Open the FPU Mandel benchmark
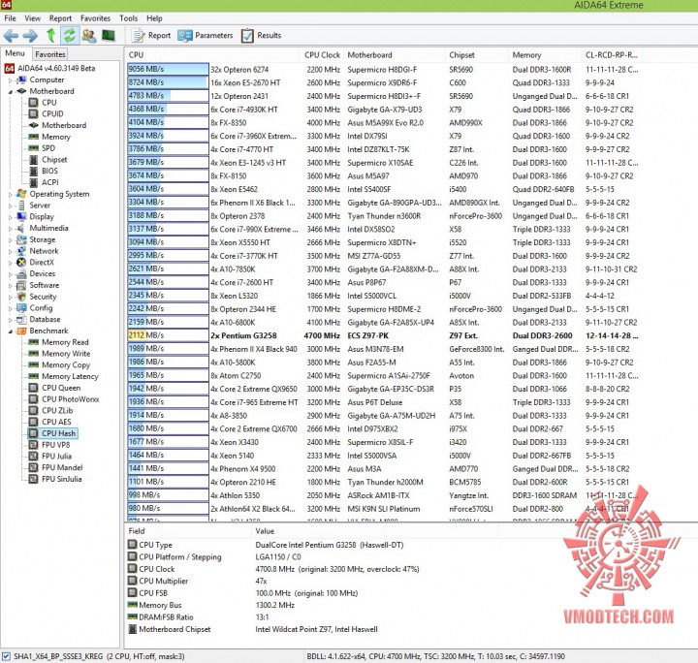 click(x=56, y=467)
